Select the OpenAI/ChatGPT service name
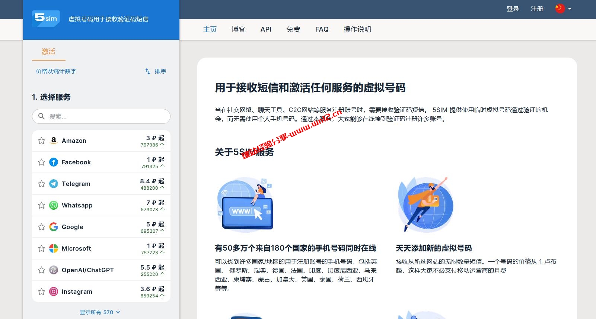 click(x=88, y=270)
